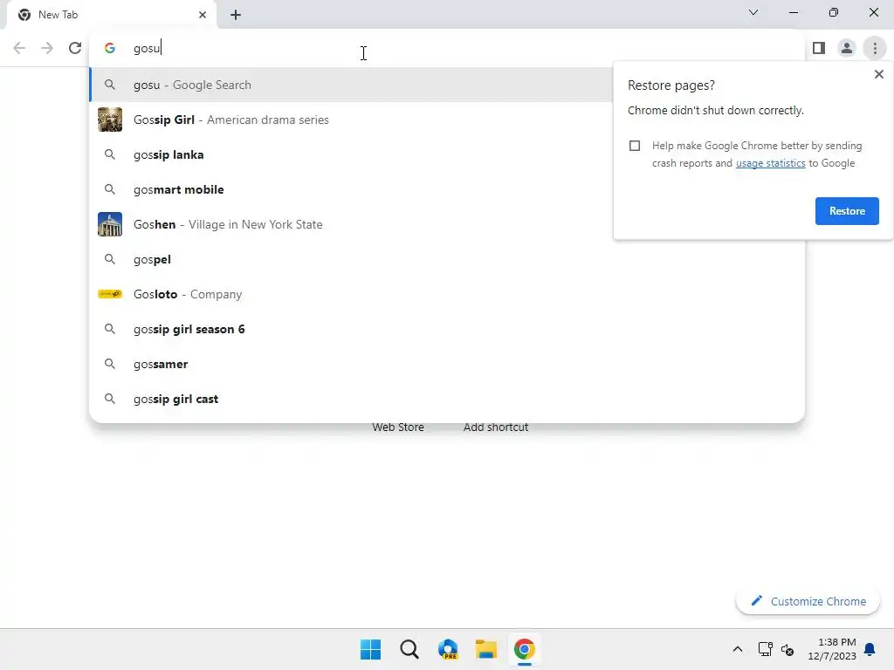Select the Gosloto company suggestion

coord(447,294)
